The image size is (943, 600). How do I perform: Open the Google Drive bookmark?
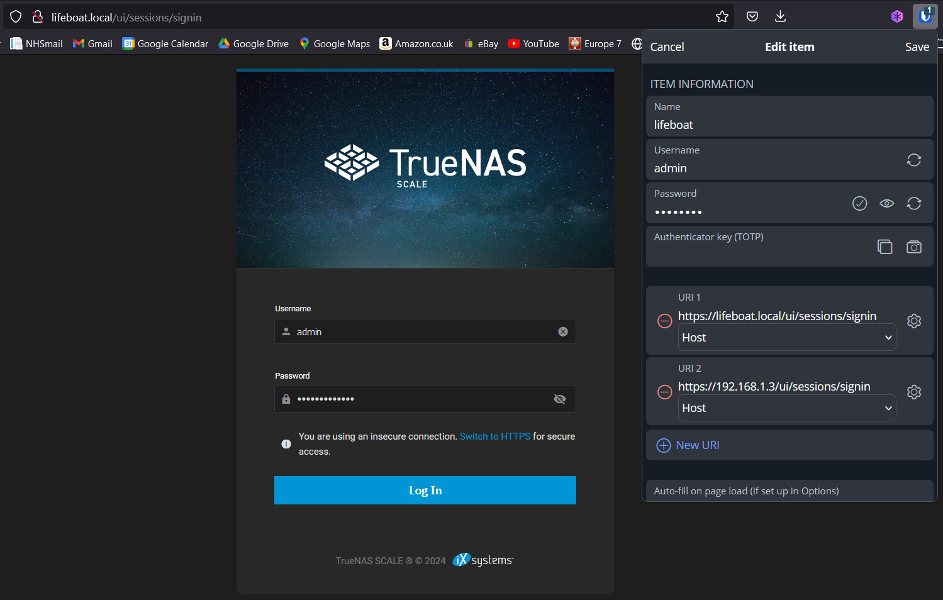(x=254, y=43)
